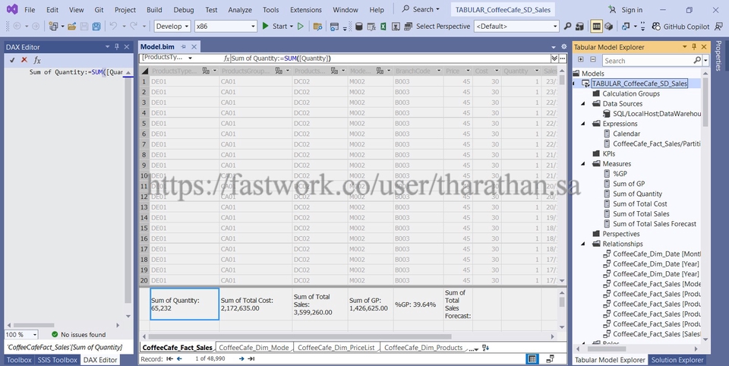729x366 pixels.
Task: Click the Analyze in Excel toolbar icon
Action: point(384,26)
